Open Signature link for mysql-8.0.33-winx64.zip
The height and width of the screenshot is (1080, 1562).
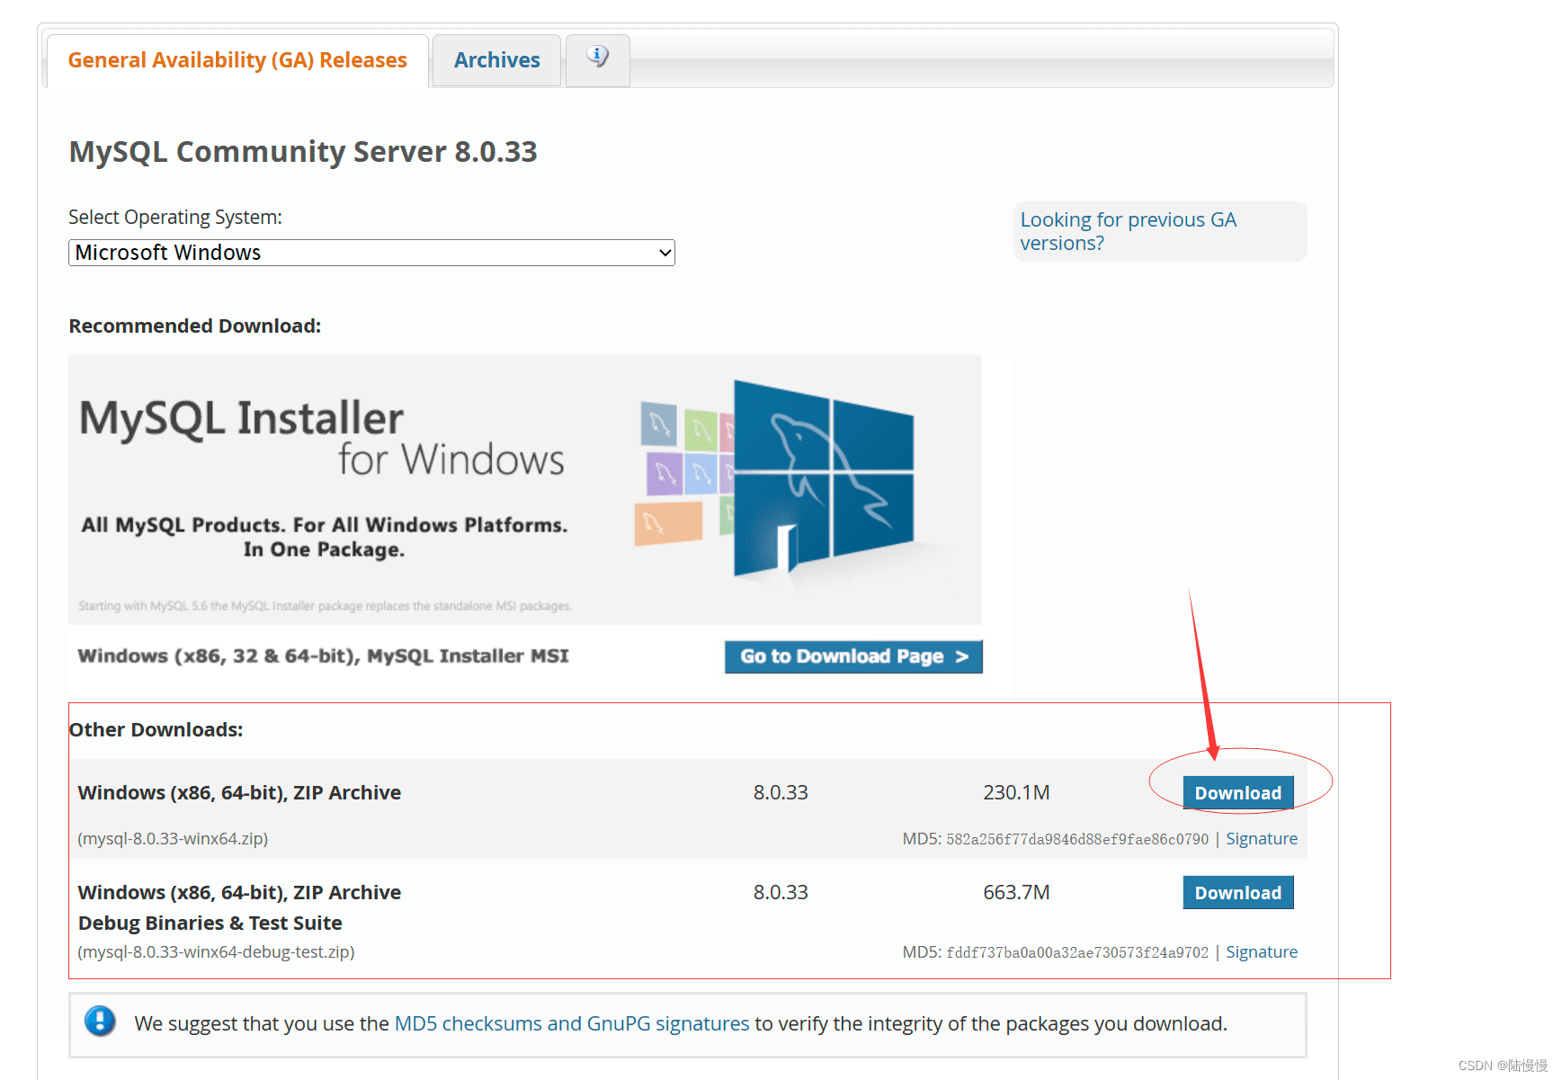[x=1262, y=839]
